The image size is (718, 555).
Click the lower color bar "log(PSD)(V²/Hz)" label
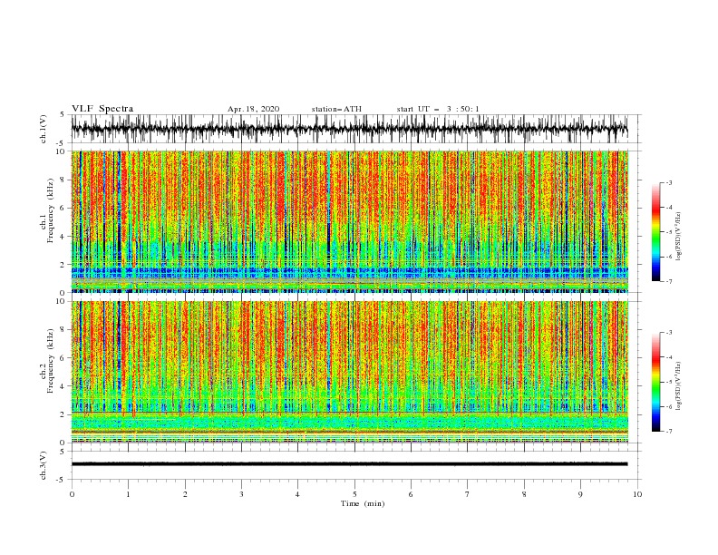679,386
